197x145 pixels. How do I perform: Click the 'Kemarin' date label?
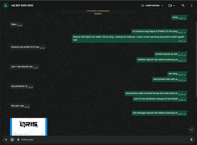point(98,14)
